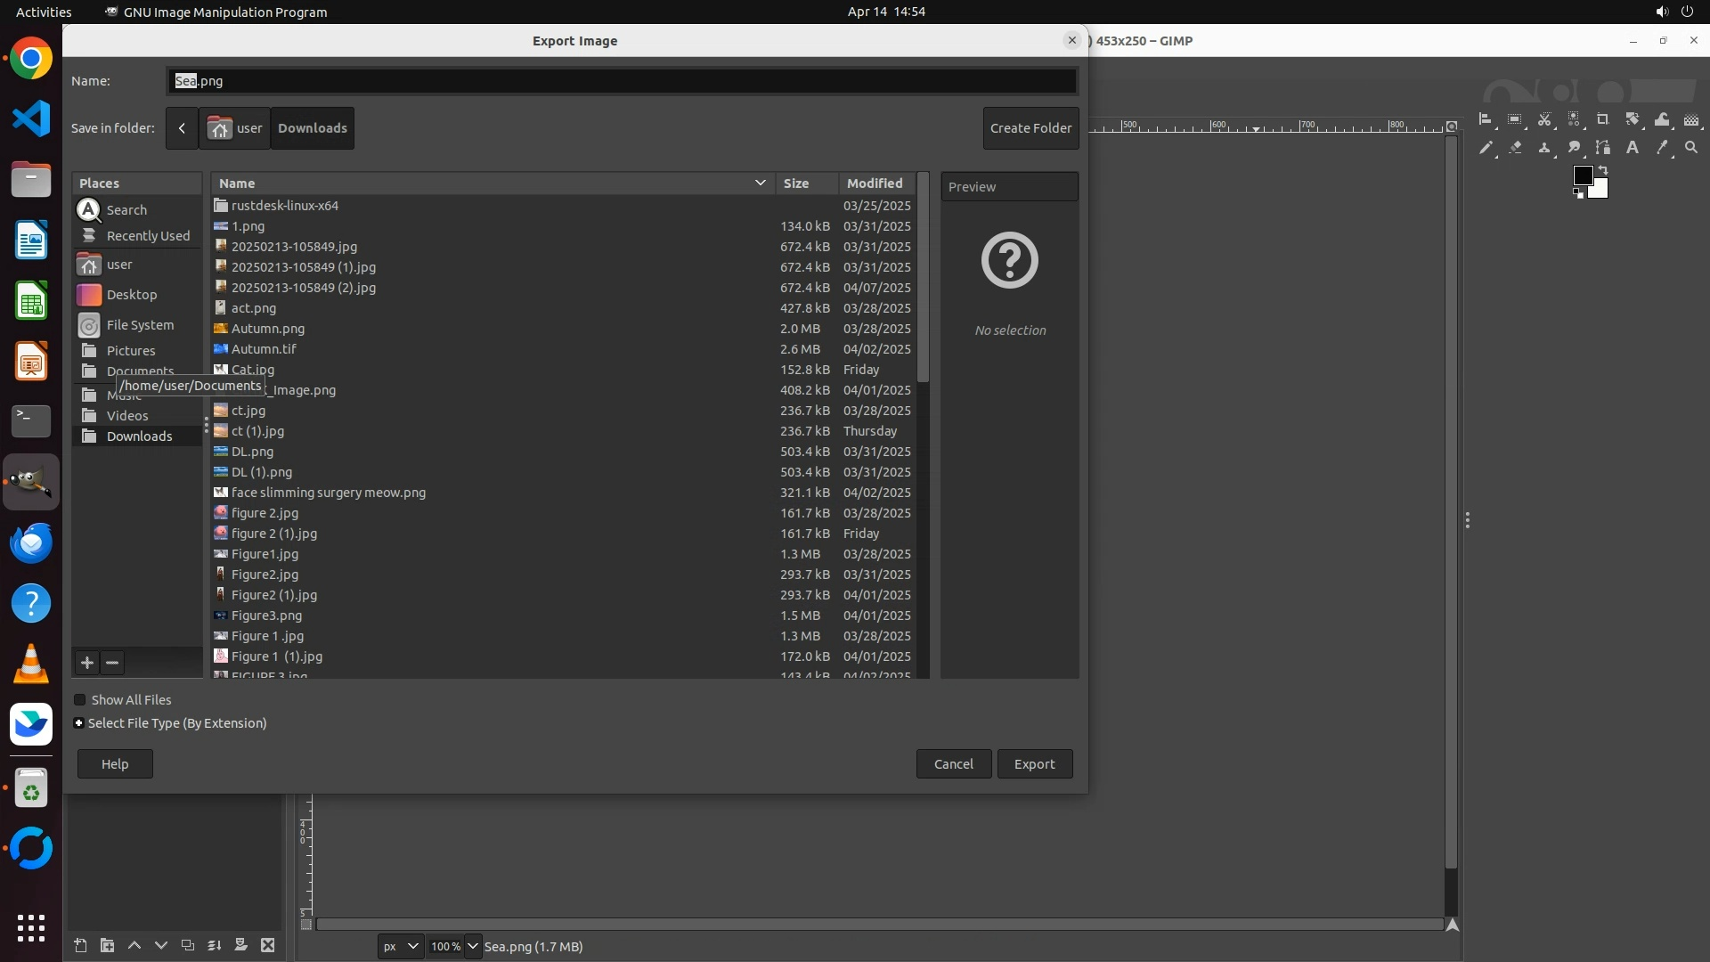1710x962 pixels.
Task: Open the px unit dropdown
Action: point(400,946)
